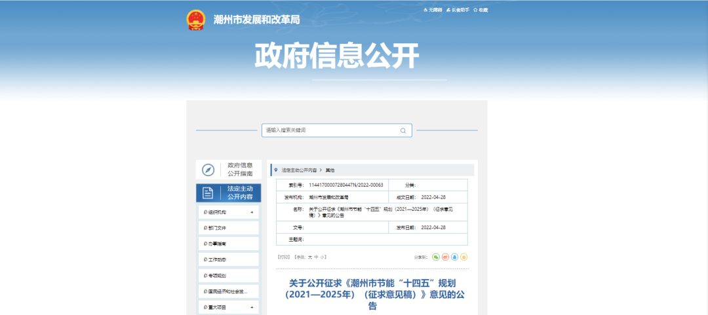This screenshot has height=315, width=708.
Task: Select the 办事指南 sidebar item
Action: 217,244
